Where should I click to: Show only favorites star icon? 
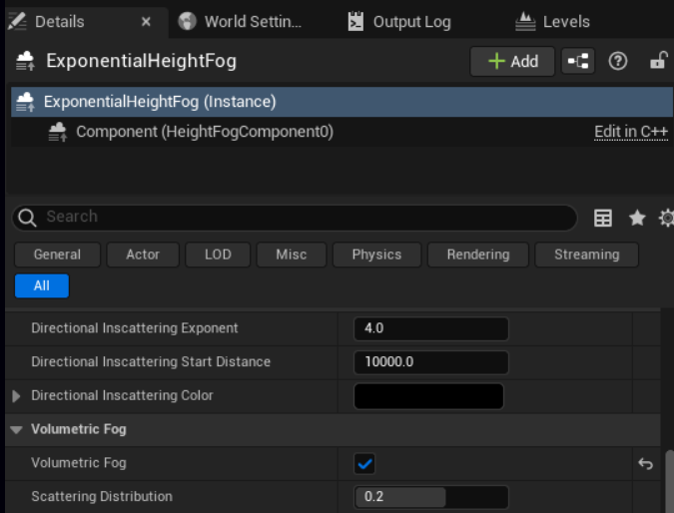(x=637, y=218)
